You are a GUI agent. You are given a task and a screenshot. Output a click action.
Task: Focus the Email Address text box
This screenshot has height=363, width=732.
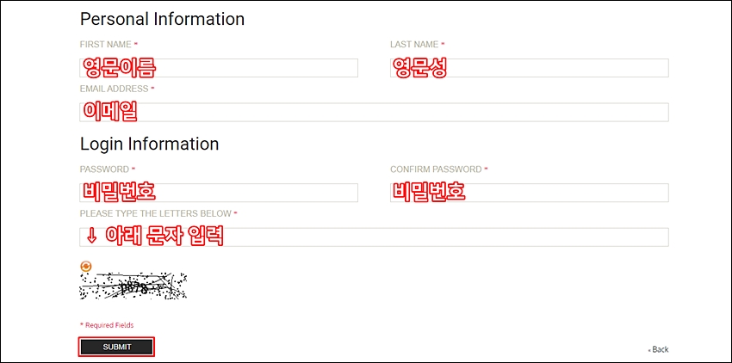[x=374, y=113]
